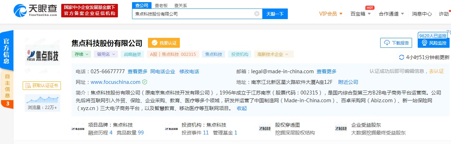This screenshot has height=144, width=451.
Task: Click the refresh icon beside 4小时51分钟前更新
Action: tap(401, 57)
